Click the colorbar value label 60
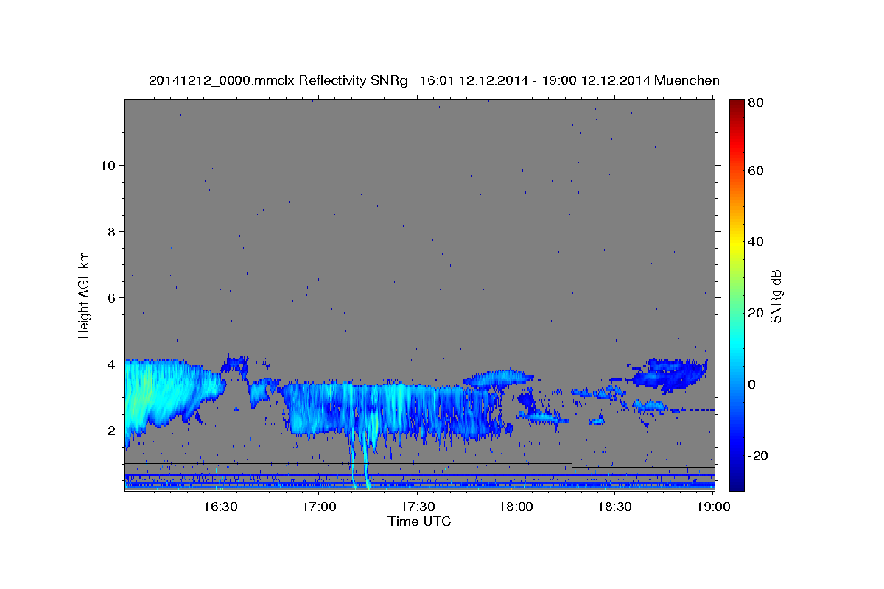The image size is (884, 589). (756, 171)
